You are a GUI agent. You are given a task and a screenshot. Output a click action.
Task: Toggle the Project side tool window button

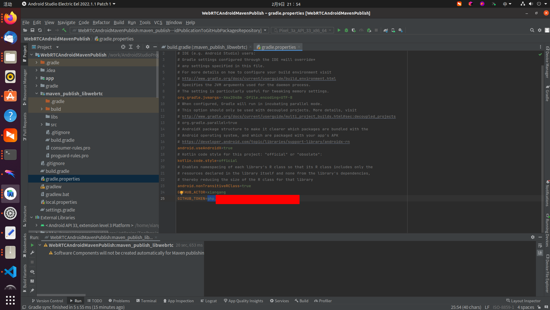click(x=25, y=54)
